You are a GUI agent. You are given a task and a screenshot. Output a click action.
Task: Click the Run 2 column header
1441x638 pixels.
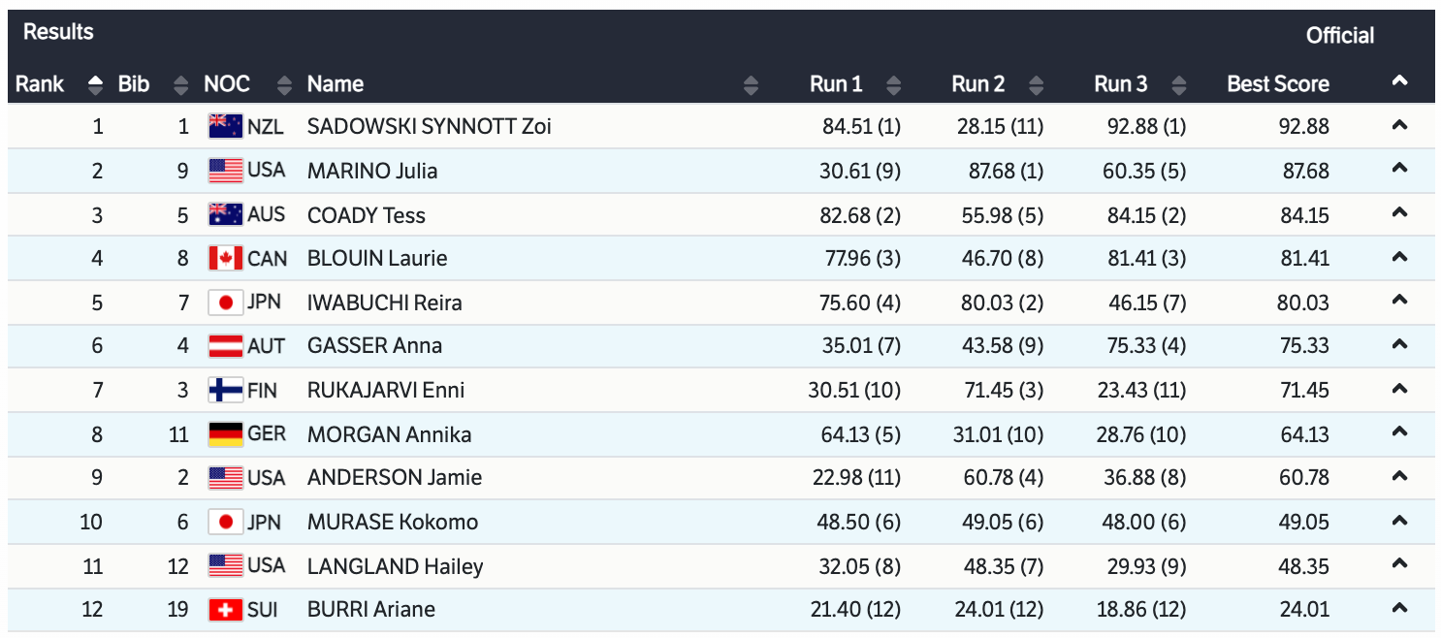click(x=977, y=84)
